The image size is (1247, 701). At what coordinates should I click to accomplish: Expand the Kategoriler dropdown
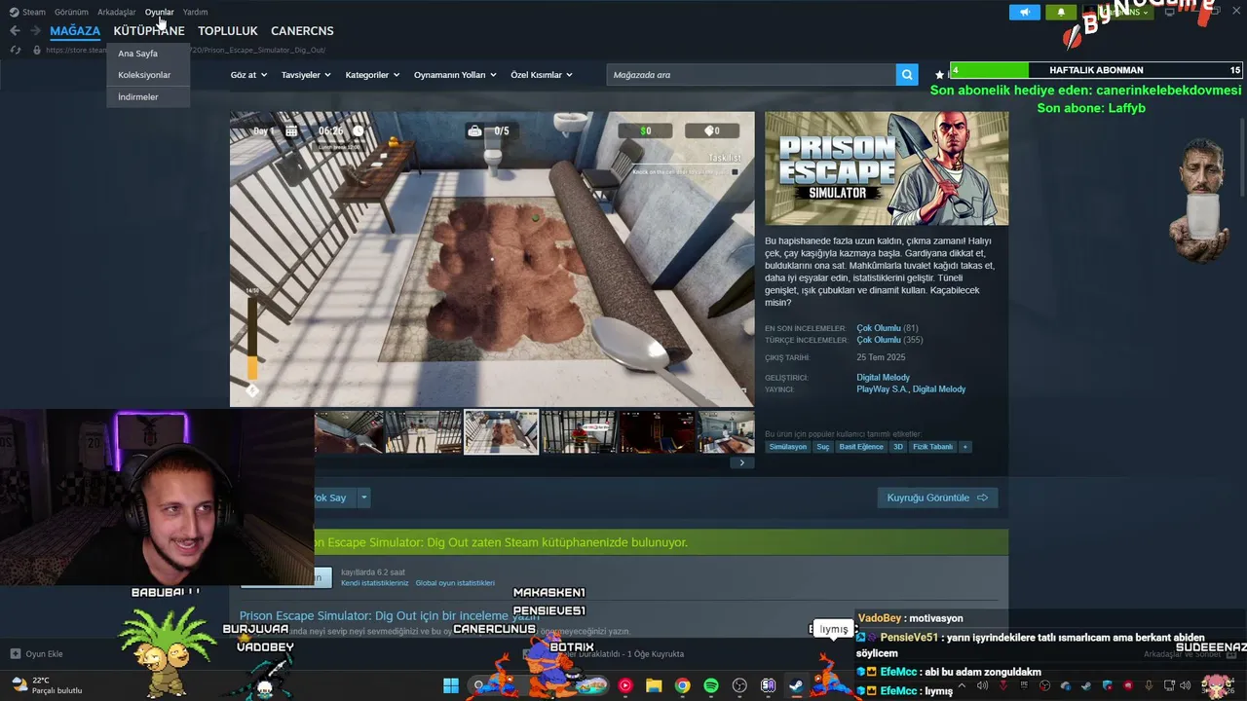(373, 75)
